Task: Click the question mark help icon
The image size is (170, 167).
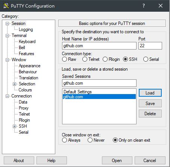Action: point(144,6)
